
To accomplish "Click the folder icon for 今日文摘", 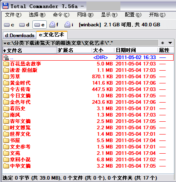I will (x=6, y=96).
